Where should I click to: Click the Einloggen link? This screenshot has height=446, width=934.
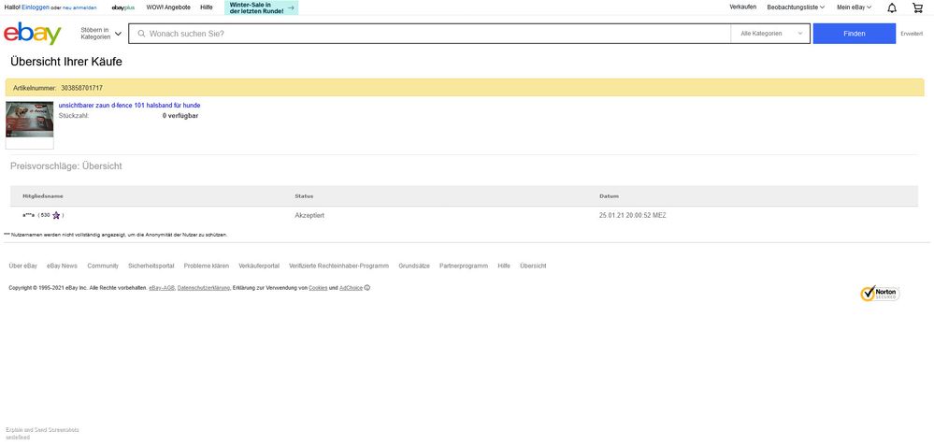(36, 7)
